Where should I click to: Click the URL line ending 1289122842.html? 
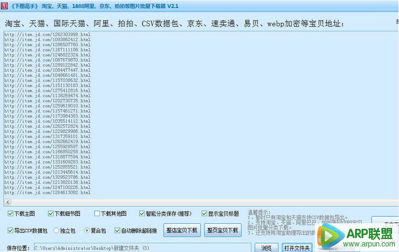tap(47, 65)
